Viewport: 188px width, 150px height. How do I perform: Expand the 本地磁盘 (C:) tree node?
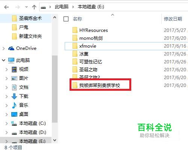(x=6, y=123)
